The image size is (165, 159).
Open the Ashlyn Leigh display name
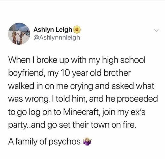click(x=52, y=30)
